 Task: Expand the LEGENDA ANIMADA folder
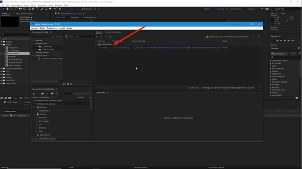click(x=1, y=69)
